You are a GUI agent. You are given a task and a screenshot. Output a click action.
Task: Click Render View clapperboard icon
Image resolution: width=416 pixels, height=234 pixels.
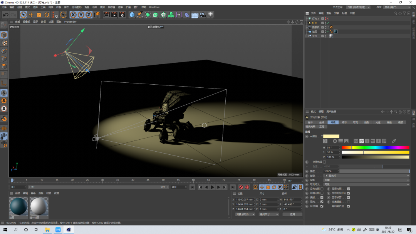click(106, 15)
